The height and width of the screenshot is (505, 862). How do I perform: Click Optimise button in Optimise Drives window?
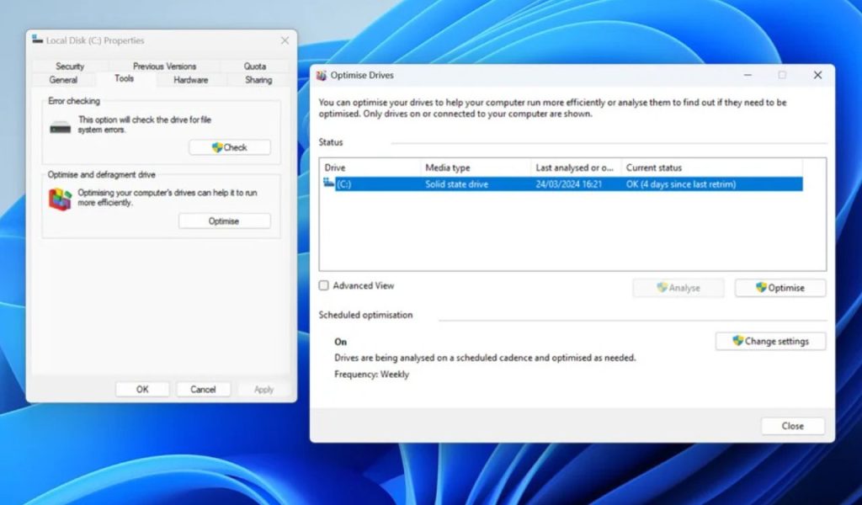point(780,288)
